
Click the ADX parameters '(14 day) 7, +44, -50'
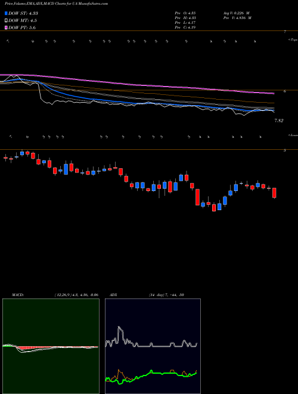(x=166, y=295)
